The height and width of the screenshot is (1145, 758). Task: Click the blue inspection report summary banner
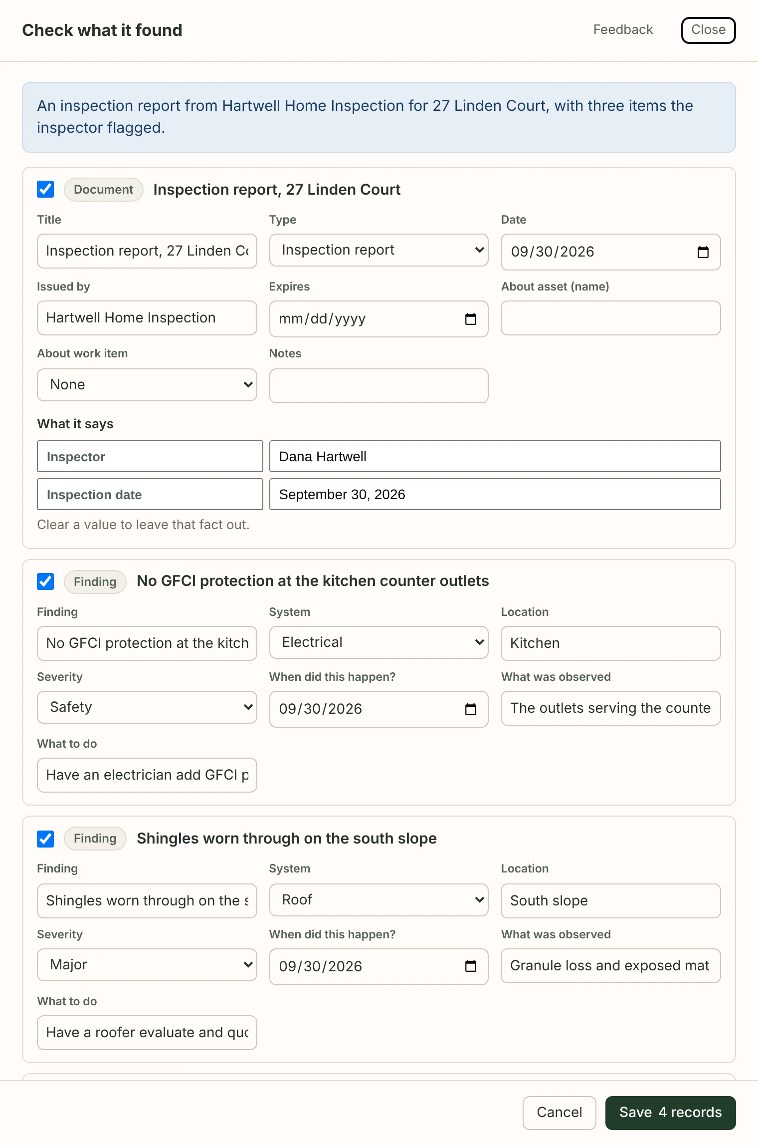379,117
